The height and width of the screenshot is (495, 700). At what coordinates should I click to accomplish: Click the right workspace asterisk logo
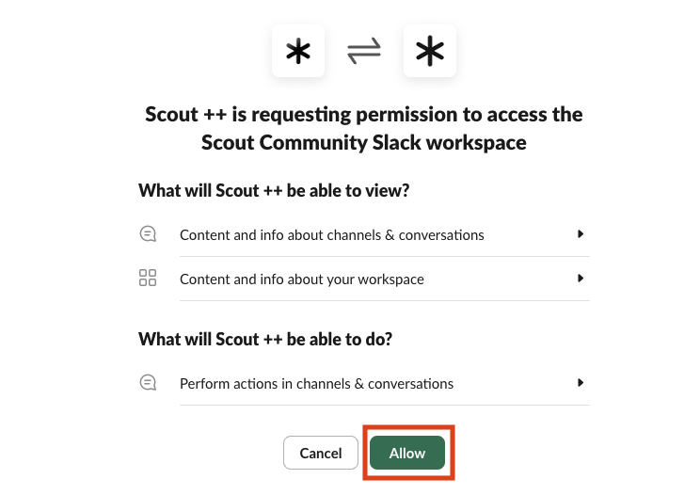point(430,51)
